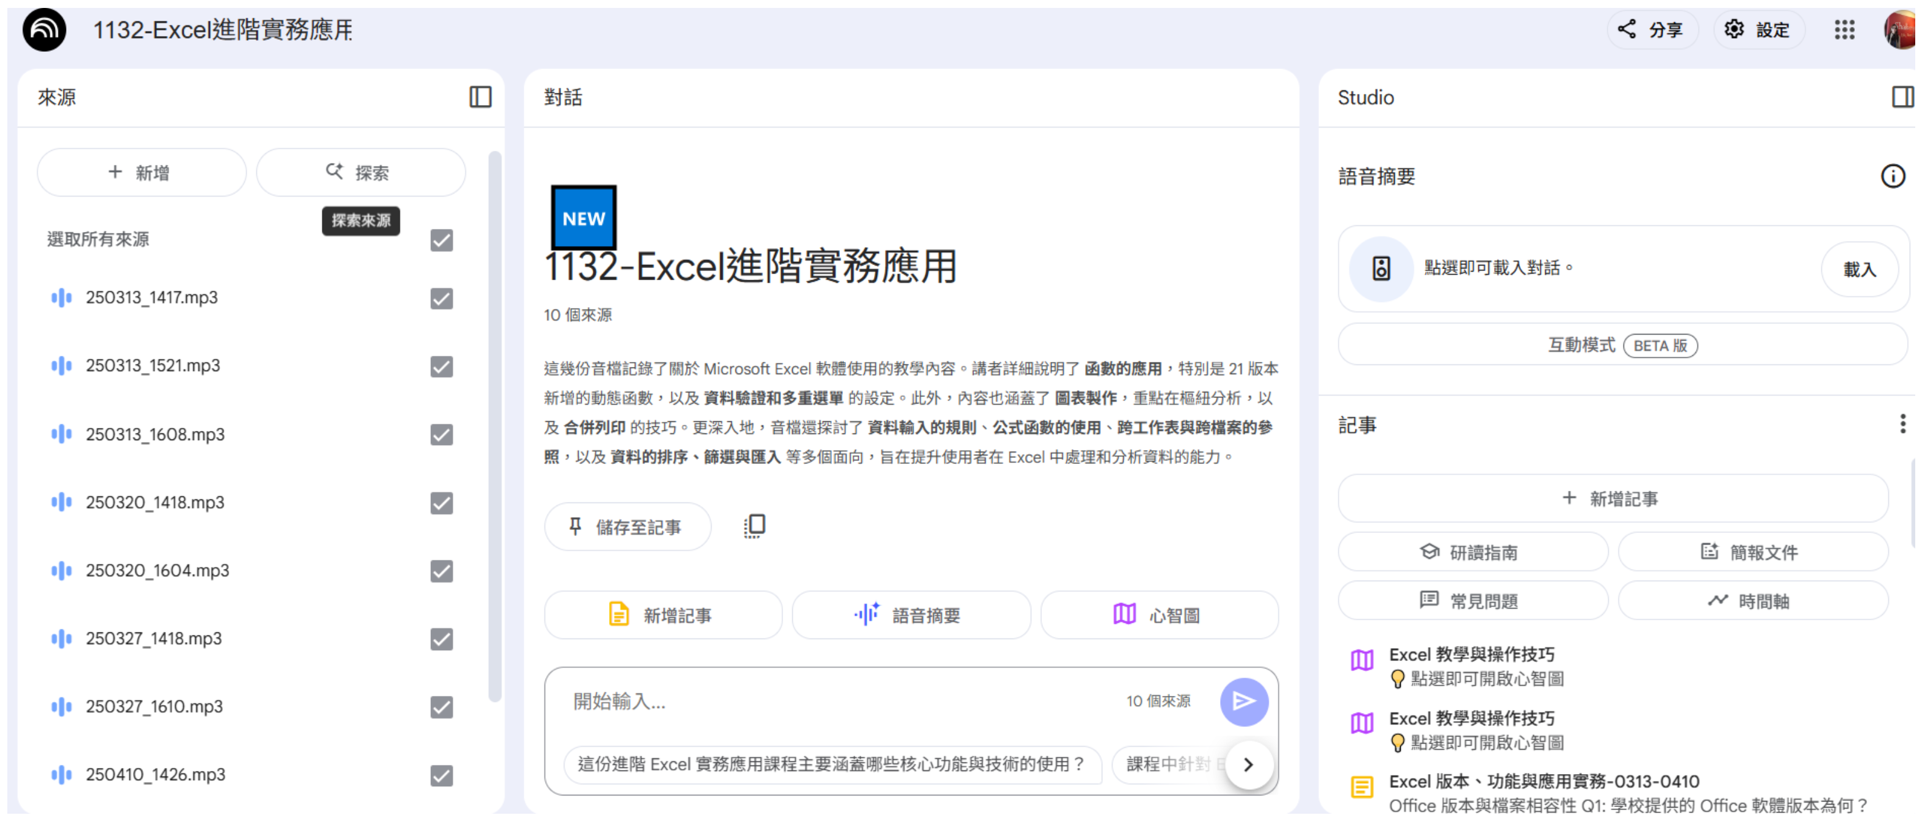This screenshot has height=829, width=1925.
Task: Click the audio icon of 250313_1417.mp3
Action: pyautogui.click(x=61, y=297)
